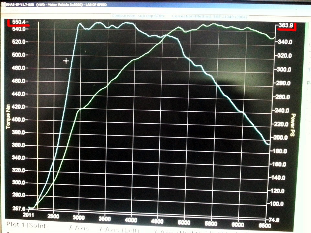Click the 74.8 minimum power label
Viewport: 311px width, 233px height.
274,220
